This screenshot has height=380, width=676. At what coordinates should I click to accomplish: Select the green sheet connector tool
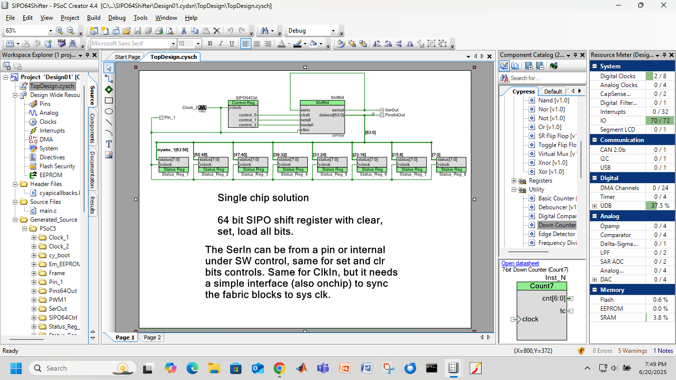point(109,90)
